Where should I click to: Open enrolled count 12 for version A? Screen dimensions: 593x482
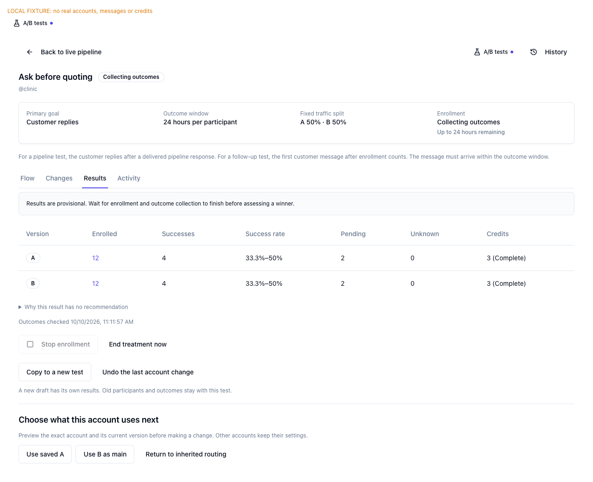95,258
